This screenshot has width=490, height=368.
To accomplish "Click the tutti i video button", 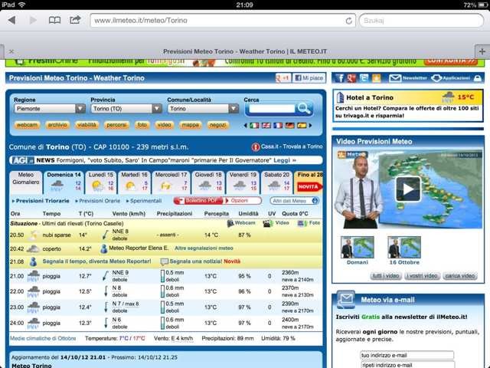I will click(x=386, y=276).
